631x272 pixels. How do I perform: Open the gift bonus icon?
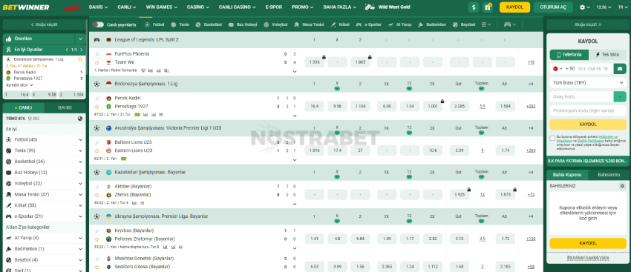tap(487, 7)
